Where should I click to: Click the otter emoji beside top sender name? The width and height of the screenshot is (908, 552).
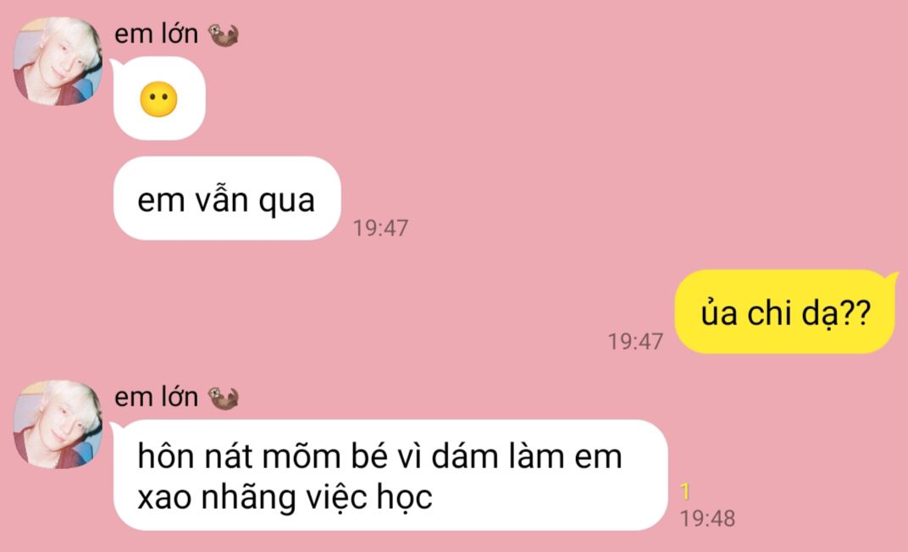(224, 35)
